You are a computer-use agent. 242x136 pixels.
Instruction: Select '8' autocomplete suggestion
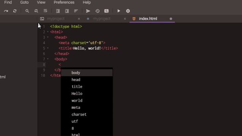(x=87, y=128)
